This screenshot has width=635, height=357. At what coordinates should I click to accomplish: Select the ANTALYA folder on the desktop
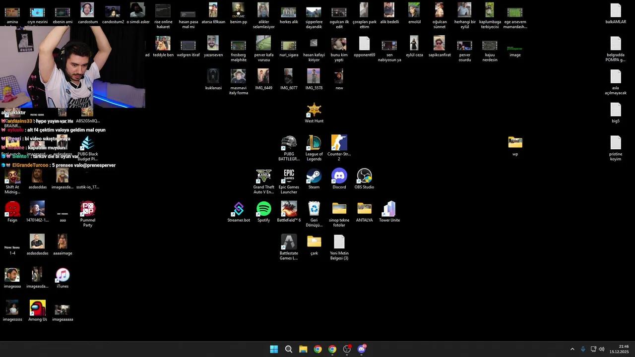click(x=364, y=209)
